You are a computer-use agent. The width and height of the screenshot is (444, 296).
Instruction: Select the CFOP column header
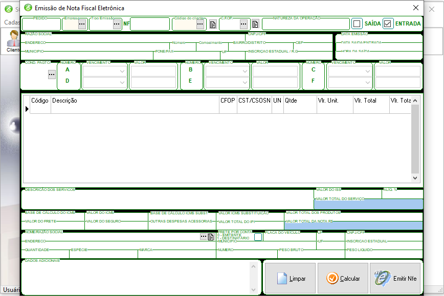coord(228,101)
